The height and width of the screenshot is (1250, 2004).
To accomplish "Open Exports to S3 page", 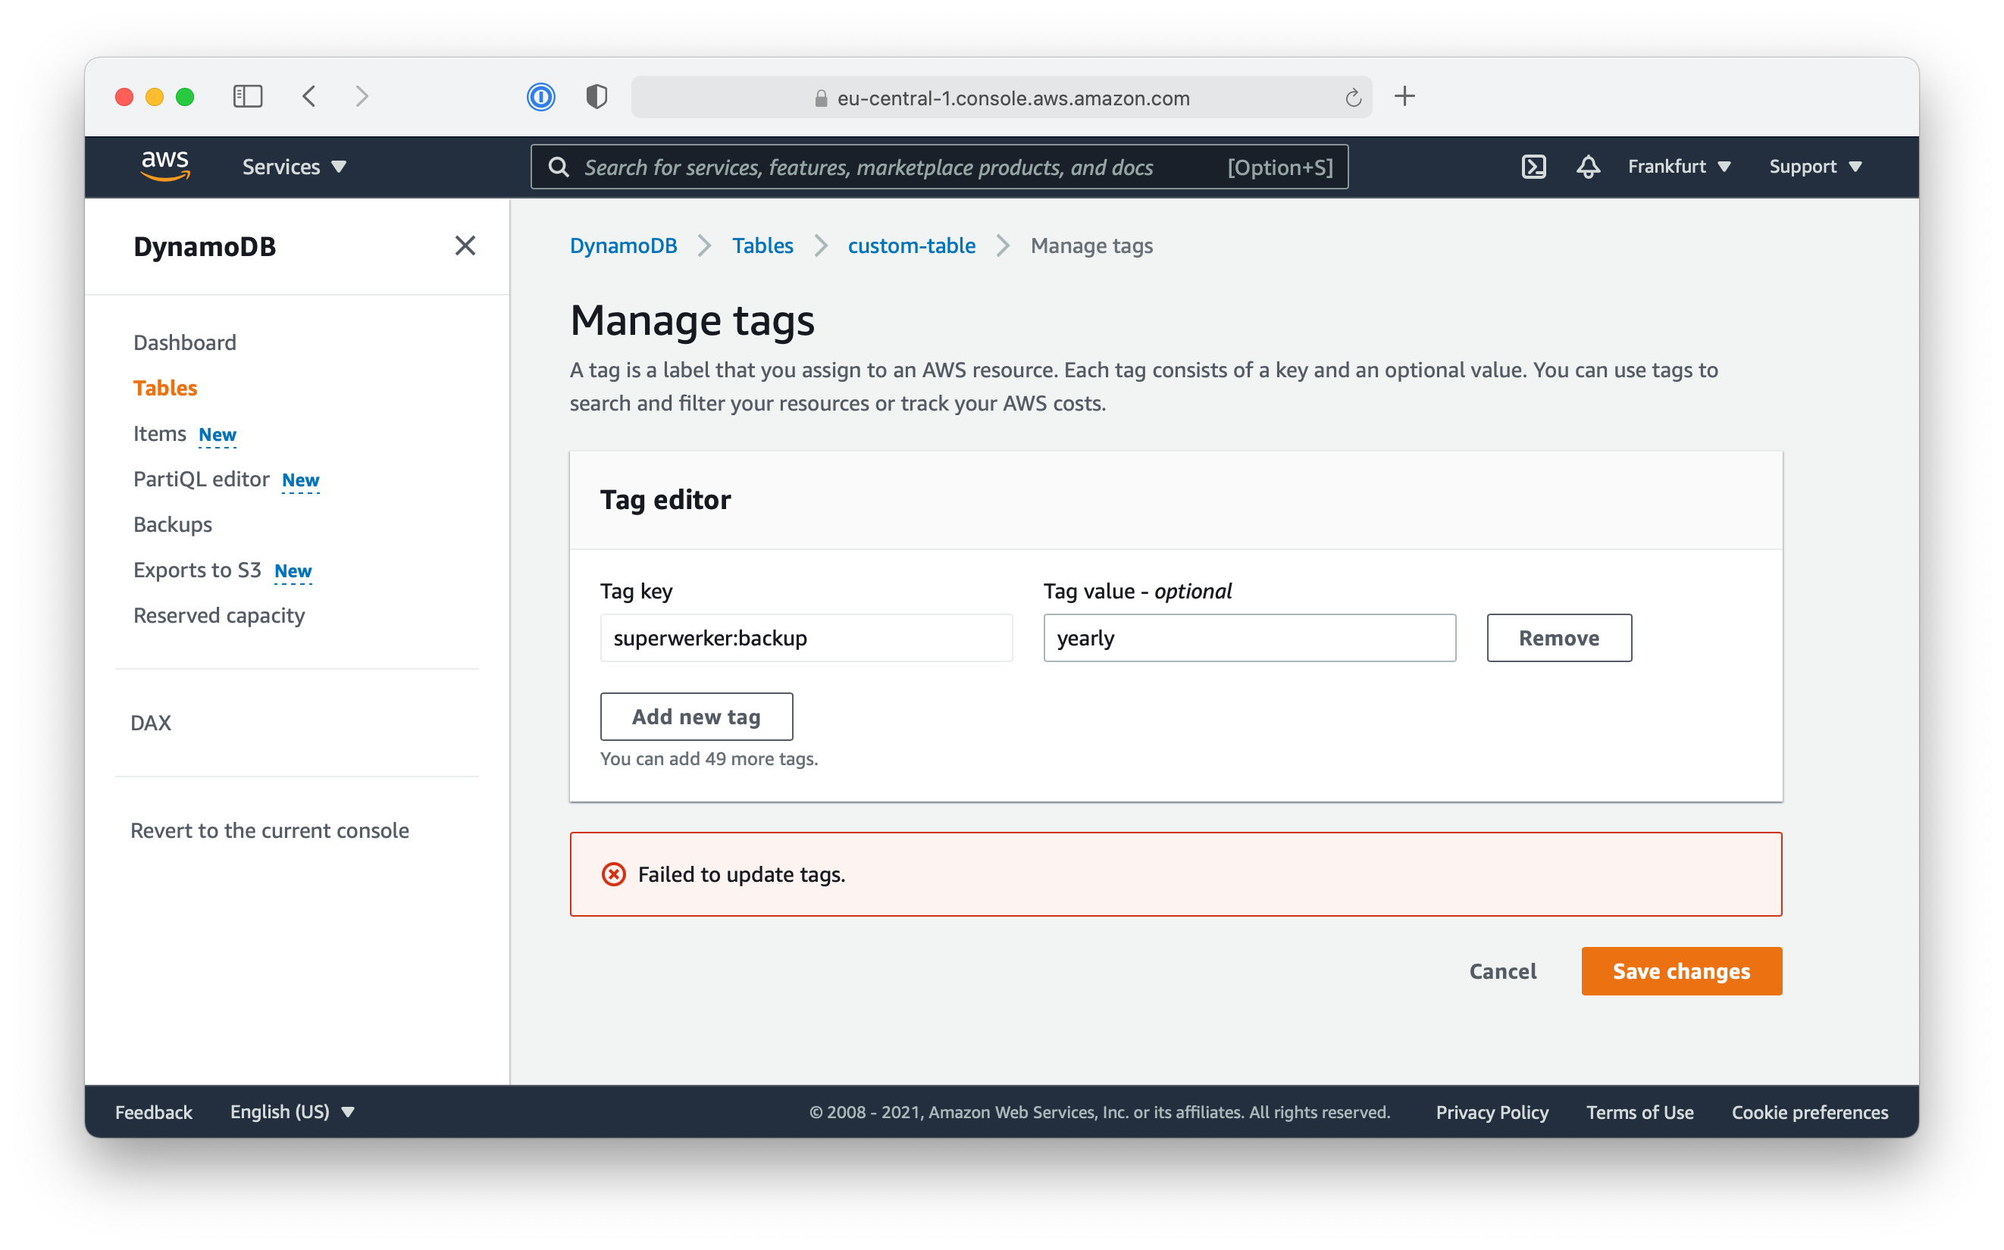I will [197, 570].
